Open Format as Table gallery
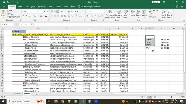The height and width of the screenshot is (104, 186). (x=119, y=14)
